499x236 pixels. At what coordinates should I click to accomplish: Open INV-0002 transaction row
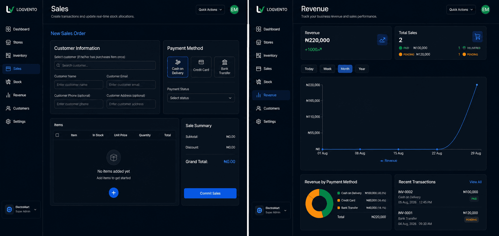pyautogui.click(x=438, y=197)
